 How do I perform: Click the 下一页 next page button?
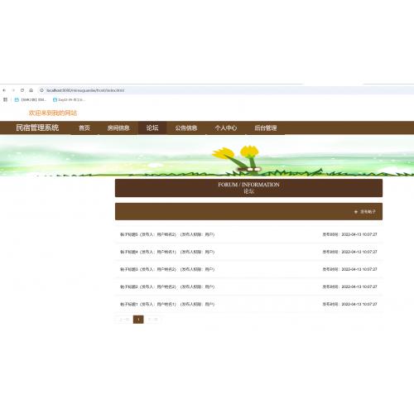(x=152, y=320)
